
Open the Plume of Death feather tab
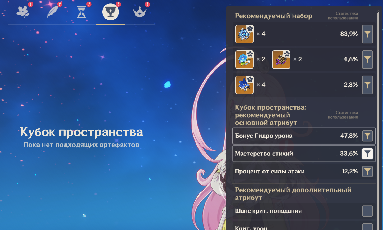(x=52, y=12)
